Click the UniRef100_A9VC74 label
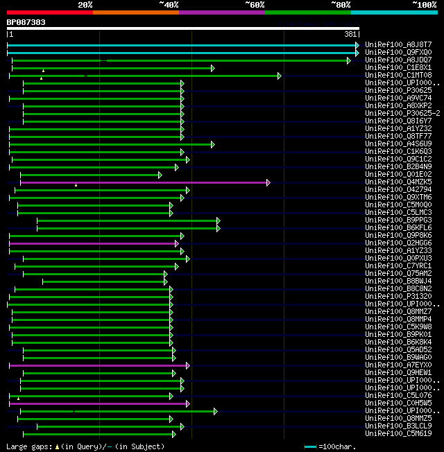Image resolution: width=444 pixels, height=452 pixels. pos(398,98)
